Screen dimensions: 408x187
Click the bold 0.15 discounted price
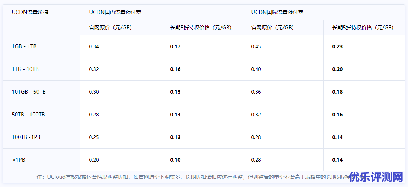pos(176,92)
